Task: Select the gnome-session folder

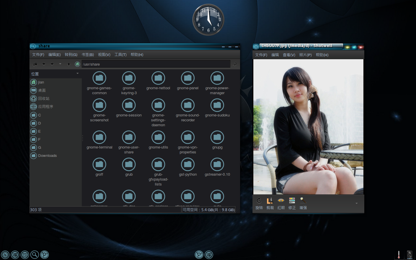Action: pos(129,108)
